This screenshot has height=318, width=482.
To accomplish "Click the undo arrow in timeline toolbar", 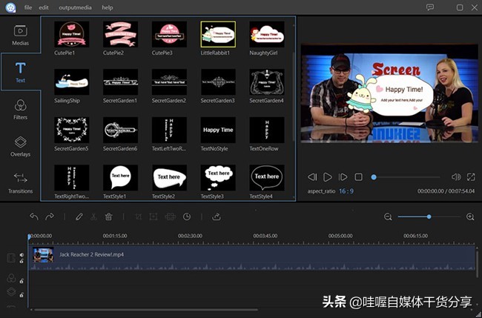I will 34,216.
